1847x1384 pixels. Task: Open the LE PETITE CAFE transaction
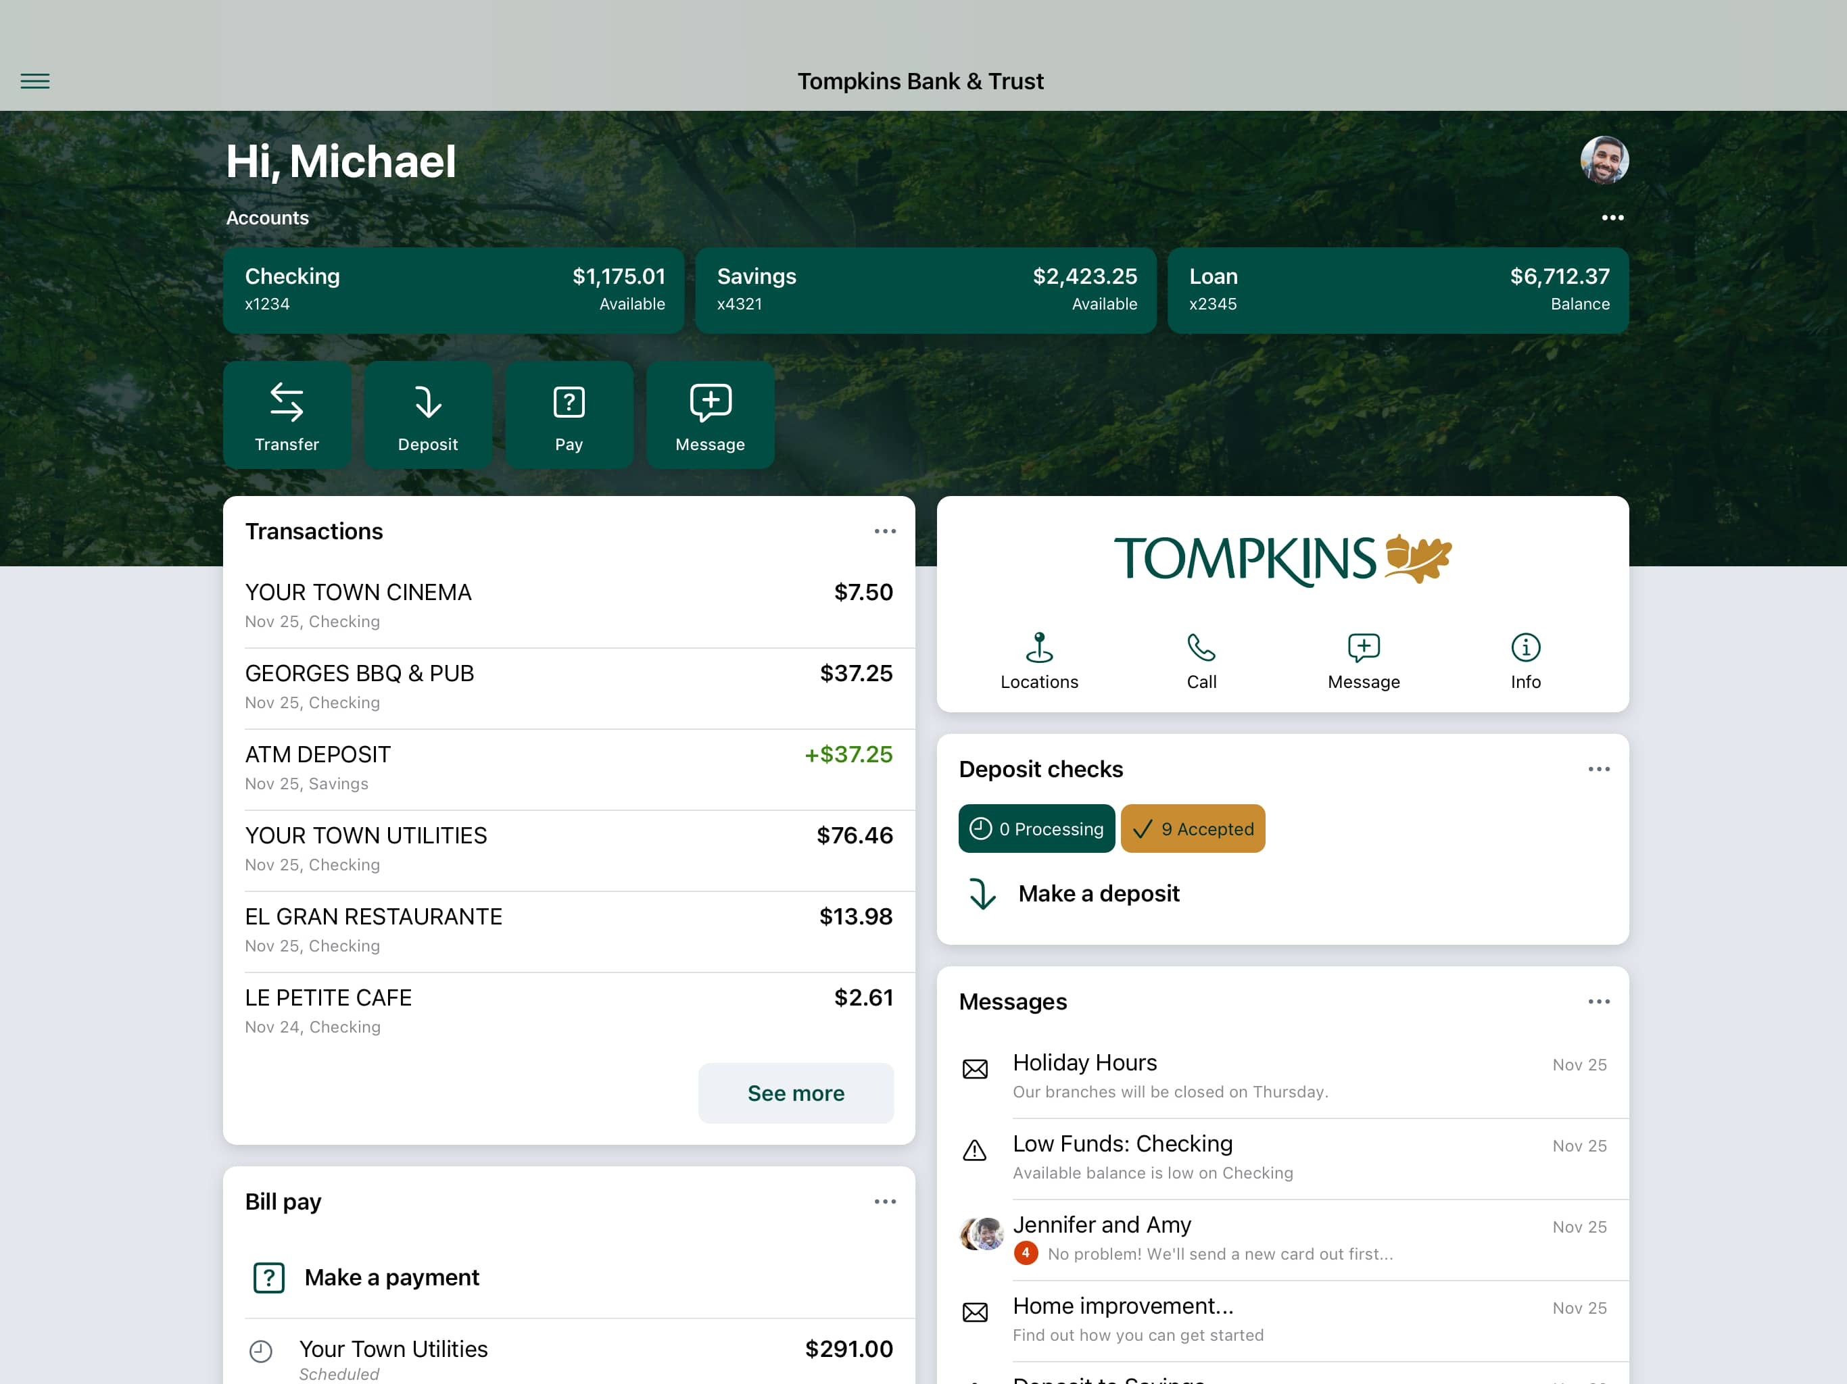pos(569,1012)
